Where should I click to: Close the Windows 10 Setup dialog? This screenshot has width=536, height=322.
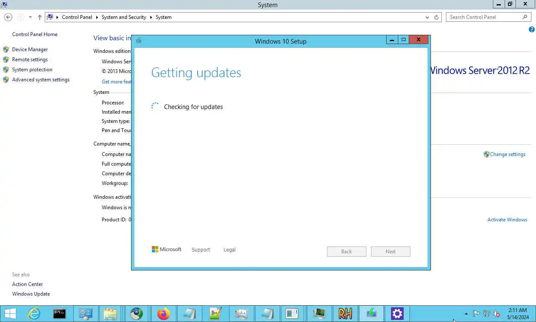(418, 40)
